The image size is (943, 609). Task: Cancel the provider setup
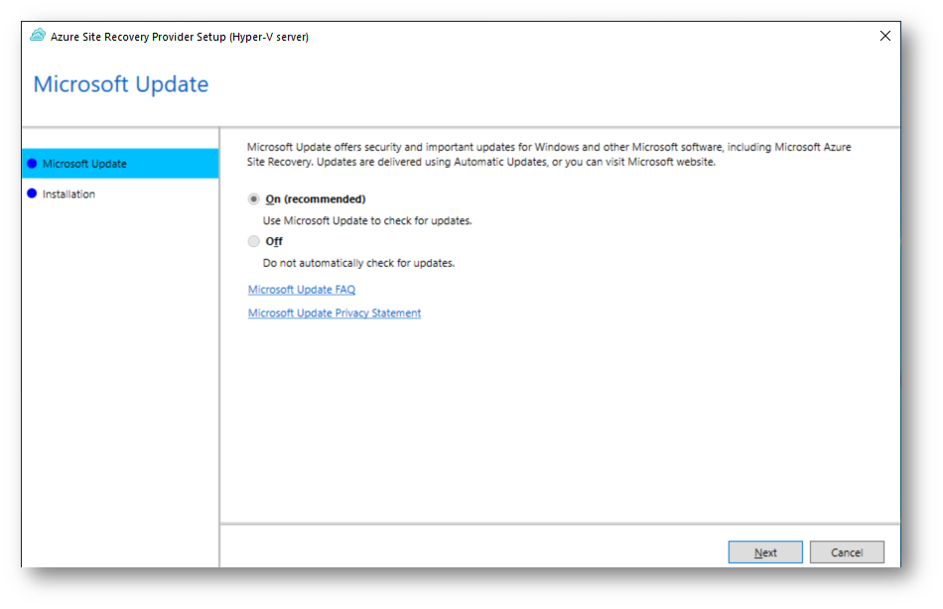pyautogui.click(x=847, y=551)
